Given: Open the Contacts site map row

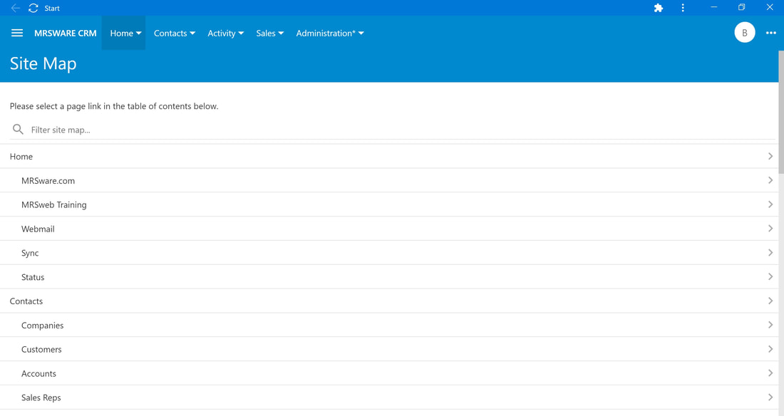Looking at the screenshot, I should point(389,301).
